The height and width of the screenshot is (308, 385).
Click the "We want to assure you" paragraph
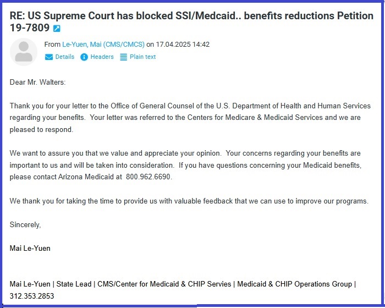[x=185, y=166]
